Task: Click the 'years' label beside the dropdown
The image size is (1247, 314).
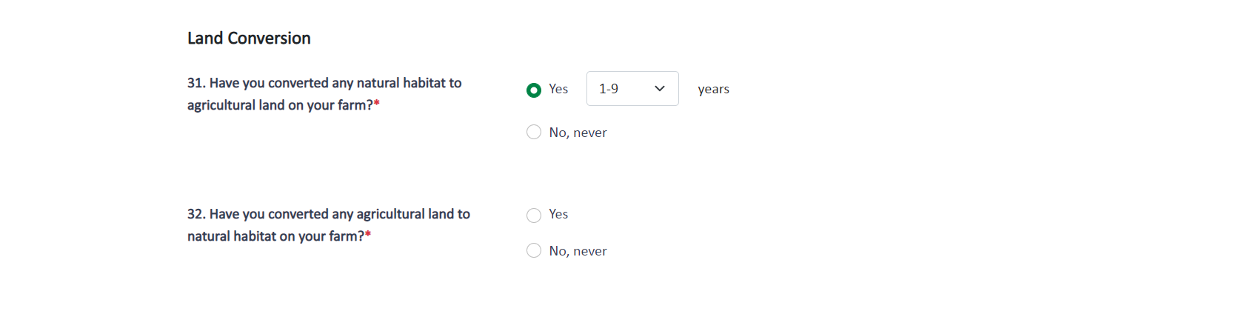Action: [x=713, y=89]
